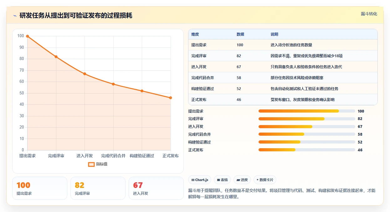Click the chart data point for 完成评审
The image size is (390, 212).
pos(56,57)
